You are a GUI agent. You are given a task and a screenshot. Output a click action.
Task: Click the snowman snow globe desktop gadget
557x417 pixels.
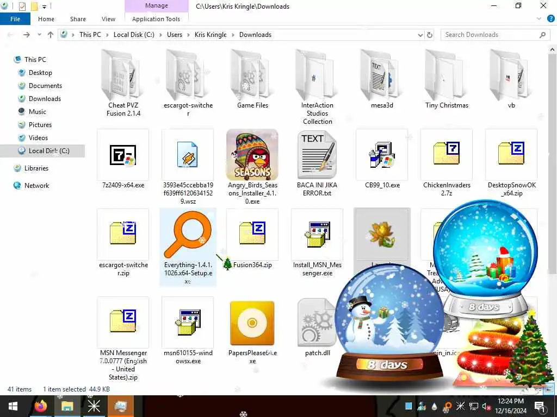389,321
